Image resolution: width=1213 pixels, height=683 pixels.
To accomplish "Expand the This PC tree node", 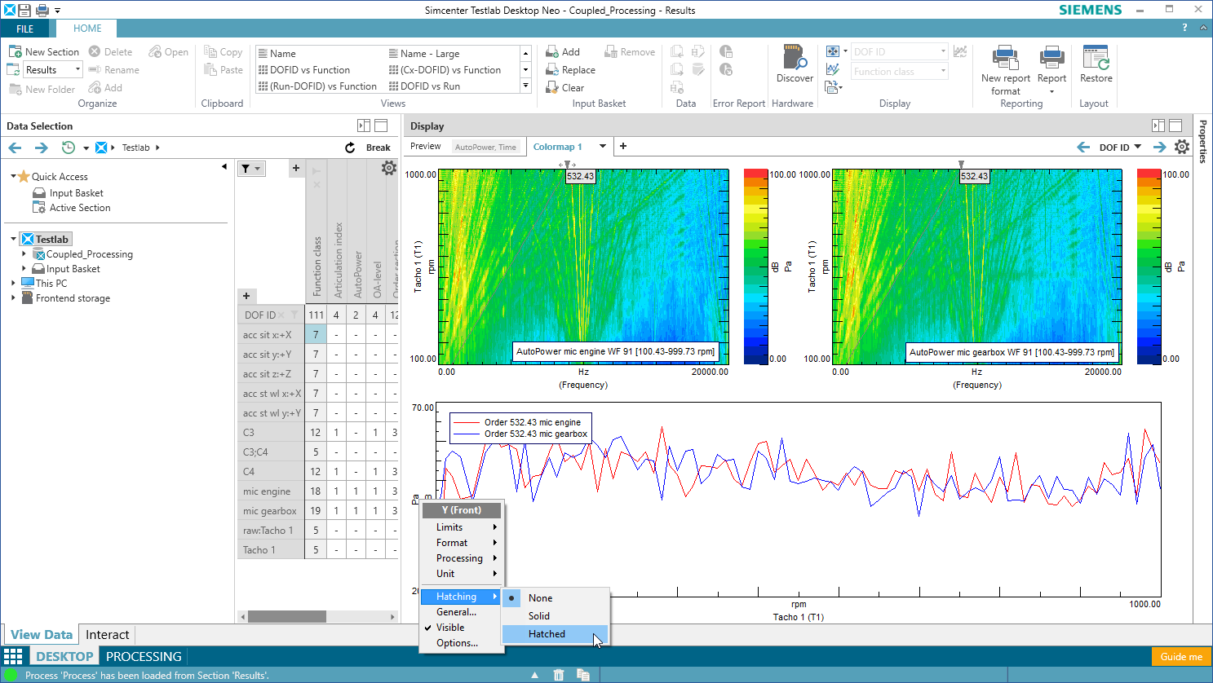I will point(14,284).
